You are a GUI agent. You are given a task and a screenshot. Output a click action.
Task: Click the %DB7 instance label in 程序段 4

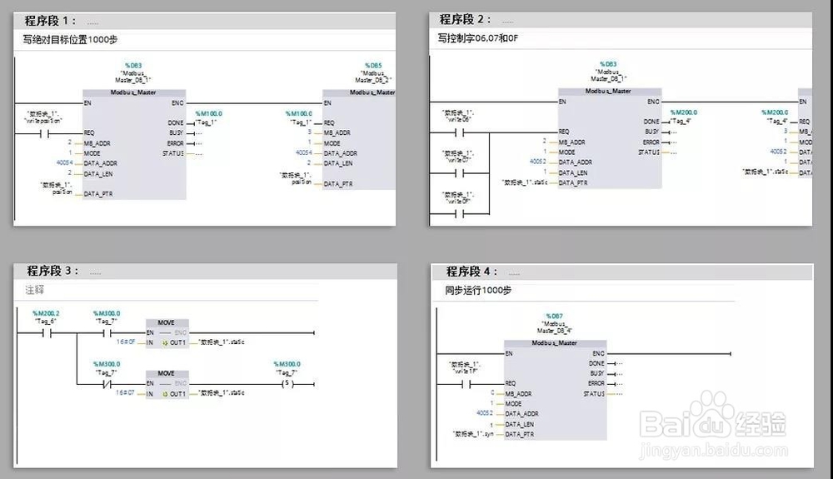554,317
